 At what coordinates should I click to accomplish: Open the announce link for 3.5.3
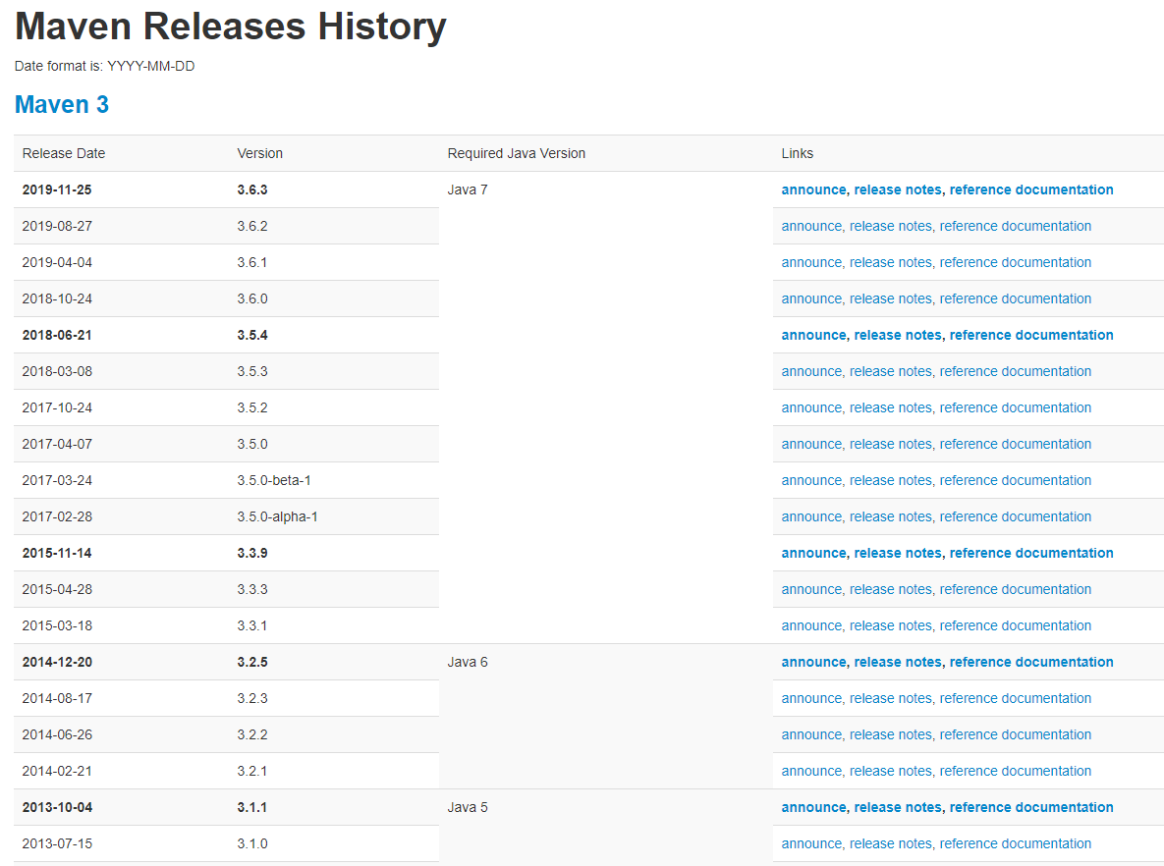click(x=812, y=372)
